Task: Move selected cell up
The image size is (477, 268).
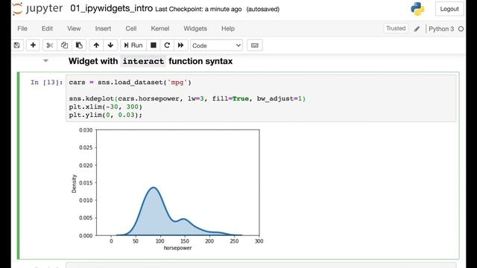Action: pos(96,45)
